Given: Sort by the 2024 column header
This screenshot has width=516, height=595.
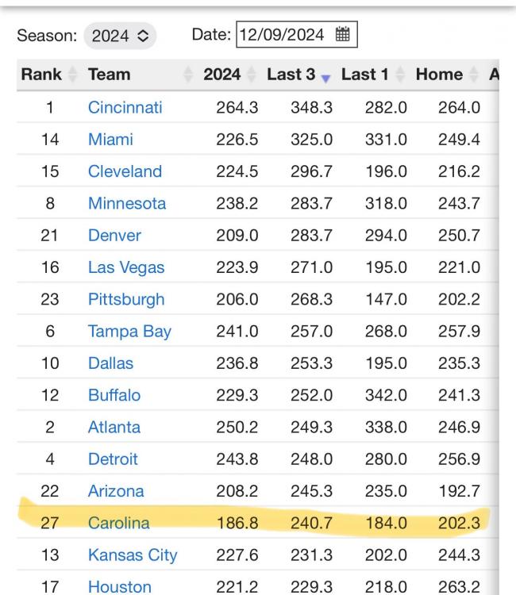Looking at the screenshot, I should pos(222,75).
